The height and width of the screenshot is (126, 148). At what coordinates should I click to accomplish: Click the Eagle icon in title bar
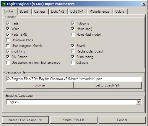[x=4, y=4]
